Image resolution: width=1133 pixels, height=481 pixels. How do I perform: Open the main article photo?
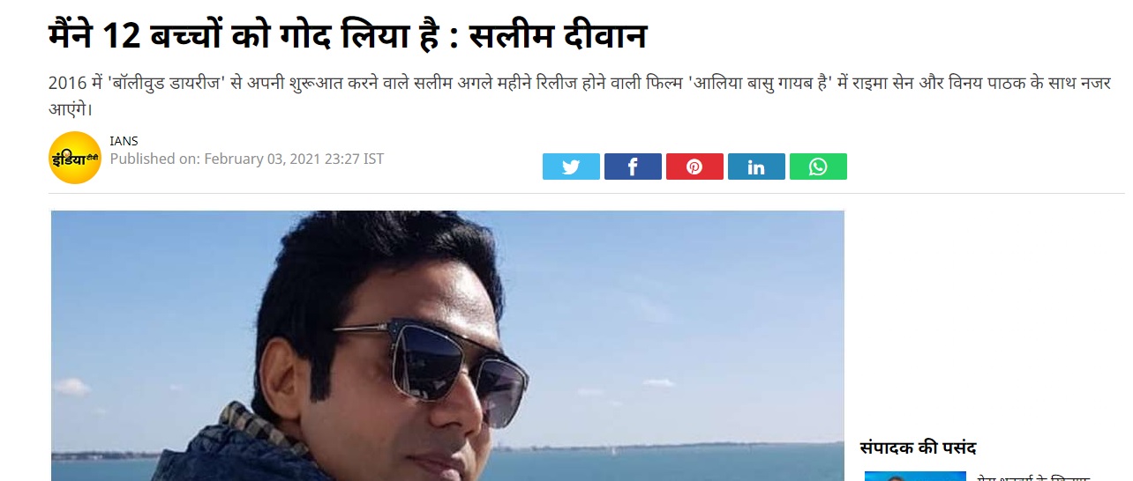(447, 345)
